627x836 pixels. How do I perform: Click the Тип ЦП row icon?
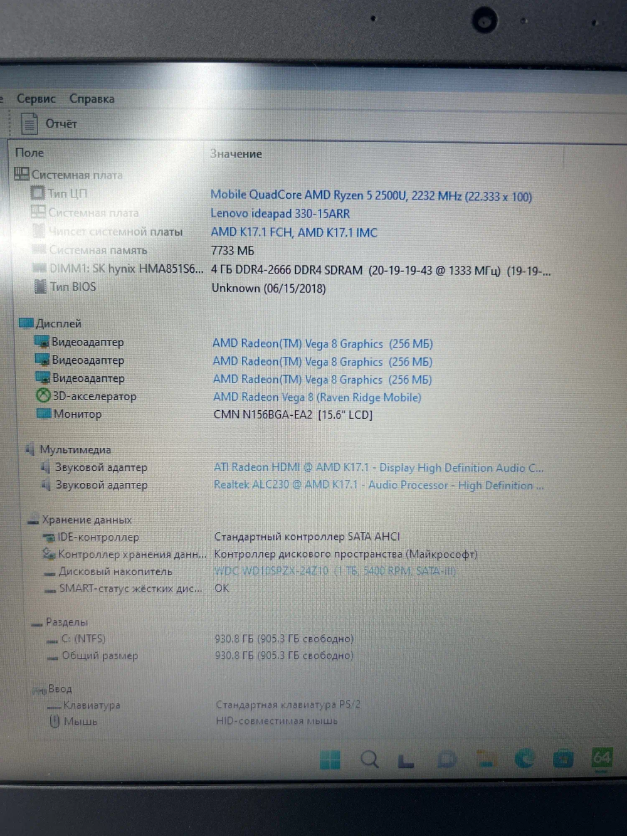coord(38,193)
